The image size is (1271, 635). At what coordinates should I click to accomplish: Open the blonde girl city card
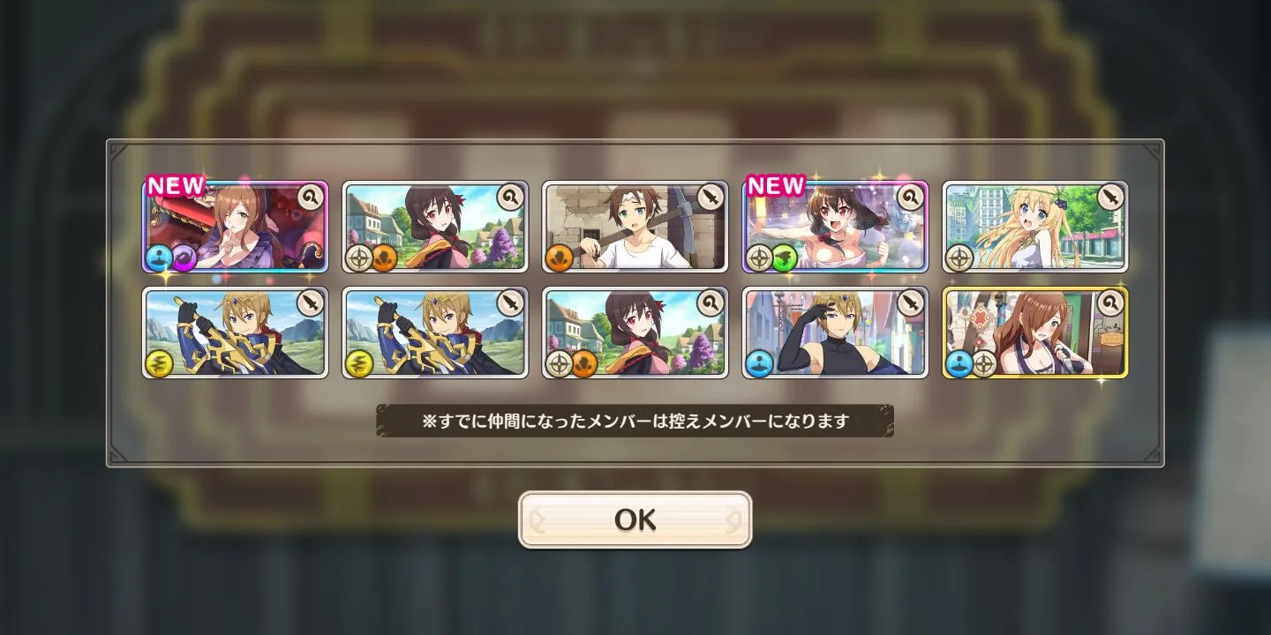point(1035,227)
